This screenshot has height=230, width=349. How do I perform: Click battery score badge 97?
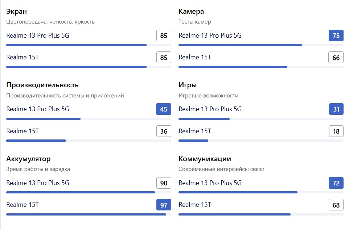(x=164, y=205)
